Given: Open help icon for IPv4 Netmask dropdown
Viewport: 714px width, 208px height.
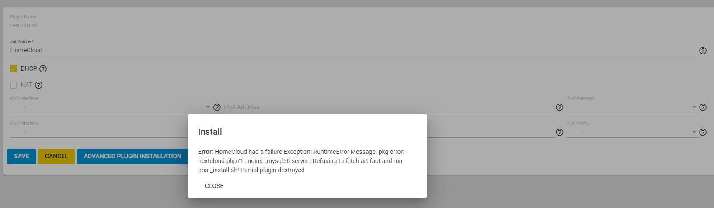Looking at the screenshot, I should point(703,107).
